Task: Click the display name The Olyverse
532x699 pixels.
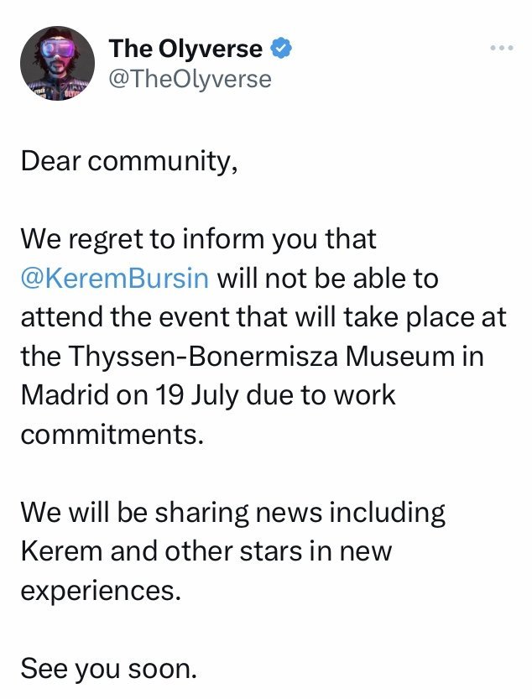Action: pyautogui.click(x=185, y=50)
